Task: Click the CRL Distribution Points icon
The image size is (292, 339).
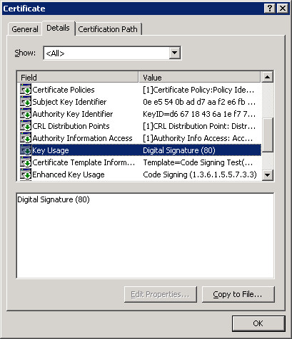Action: [26, 126]
